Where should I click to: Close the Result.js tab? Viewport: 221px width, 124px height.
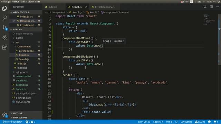pyautogui.click(x=86, y=7)
